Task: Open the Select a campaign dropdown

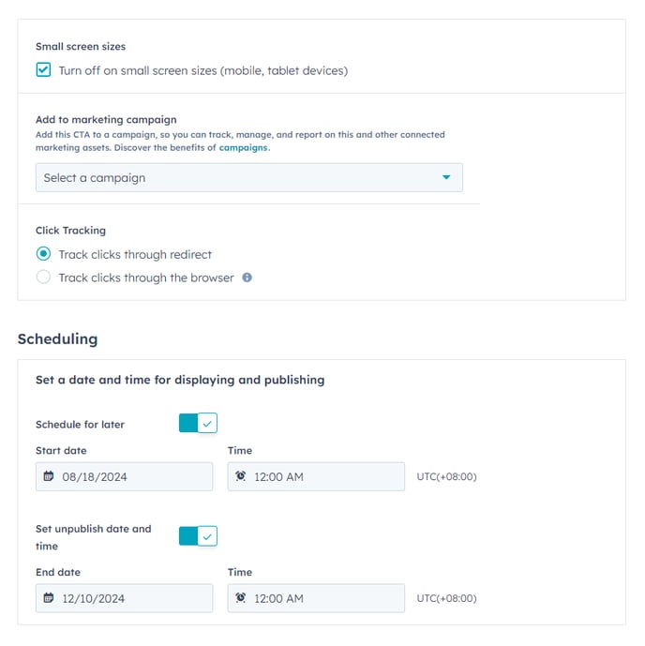Action: click(x=248, y=177)
